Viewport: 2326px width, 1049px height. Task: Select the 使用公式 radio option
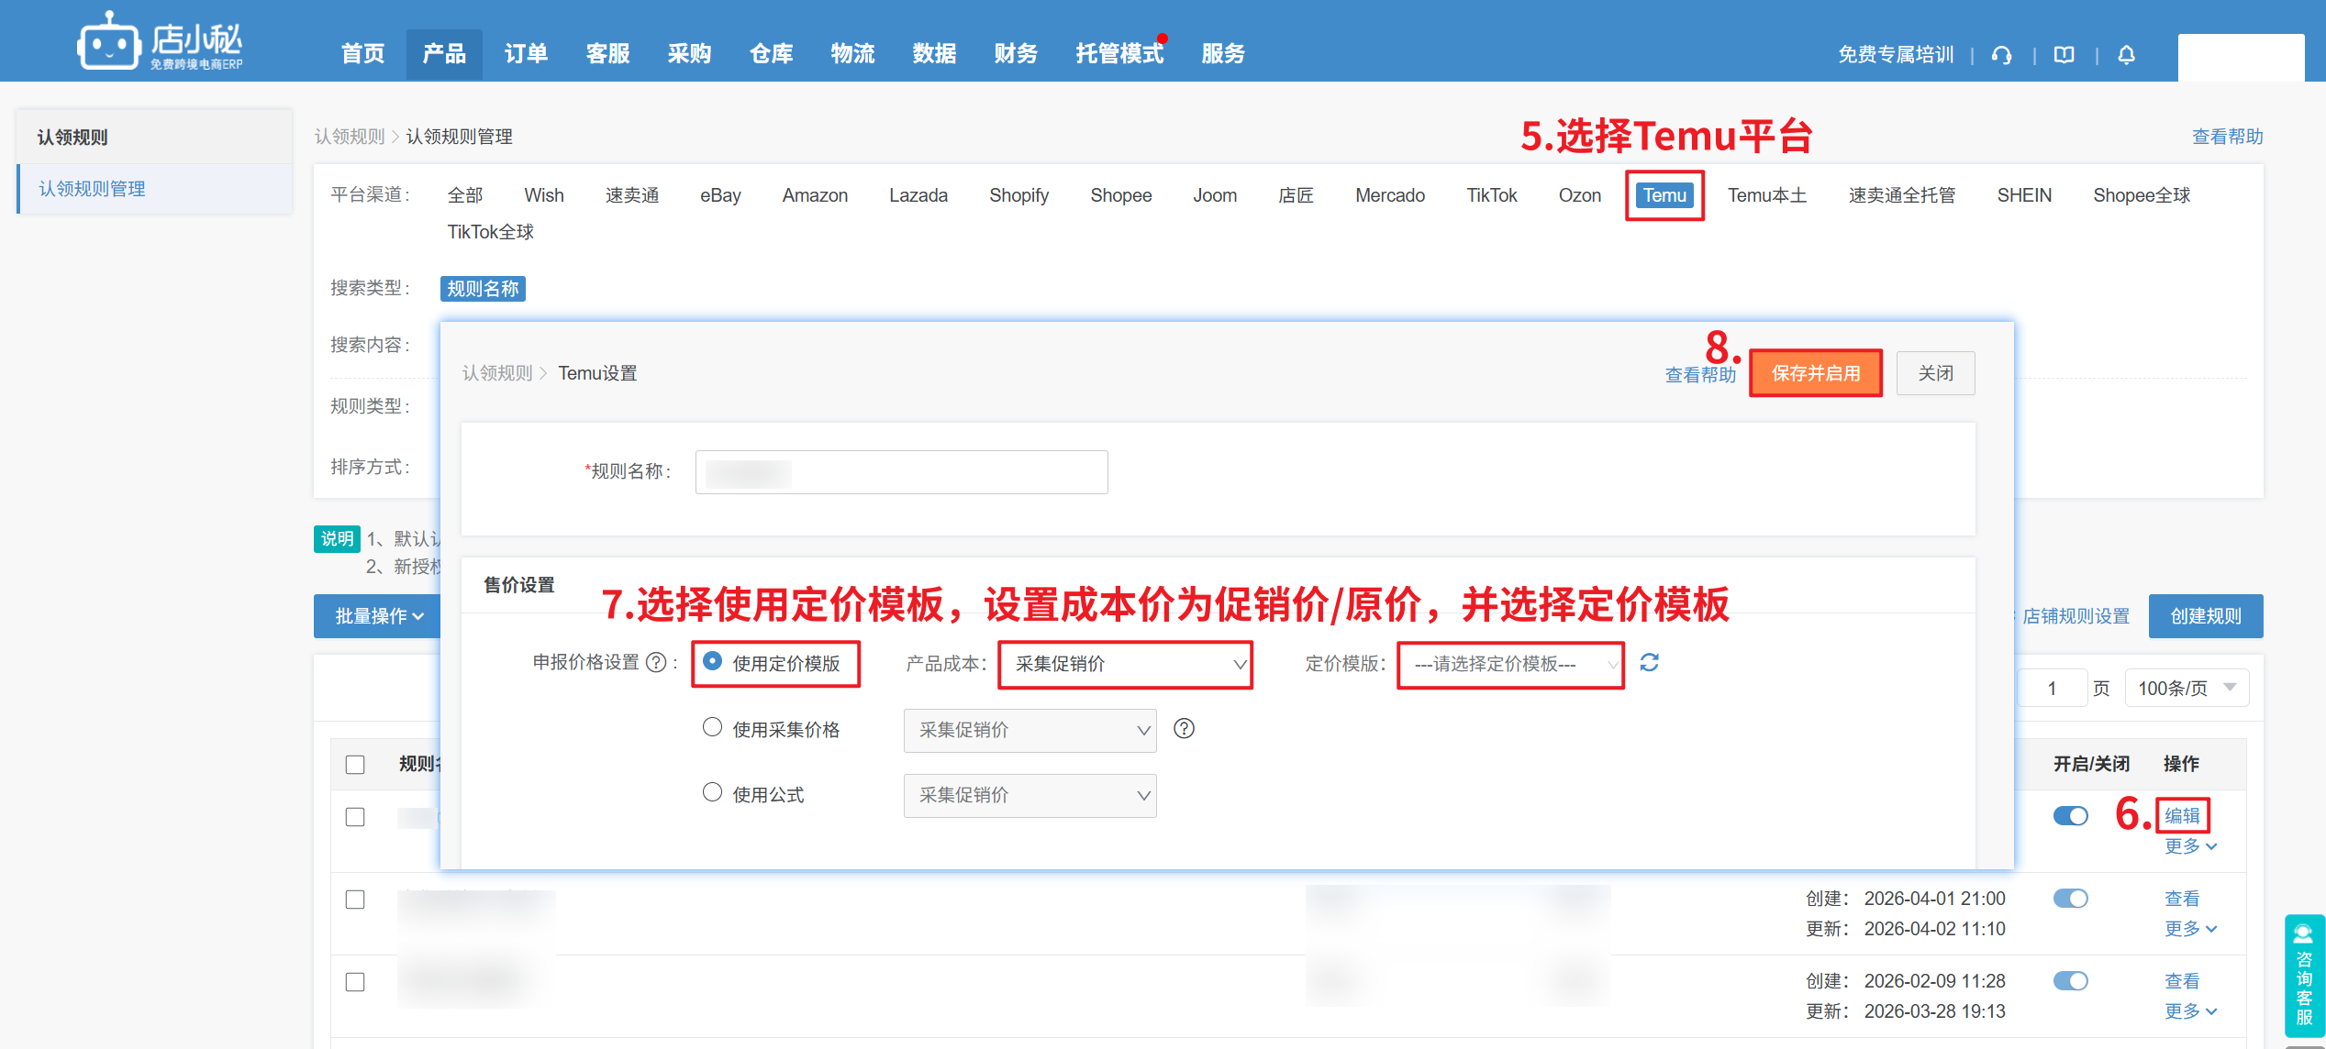(x=712, y=793)
